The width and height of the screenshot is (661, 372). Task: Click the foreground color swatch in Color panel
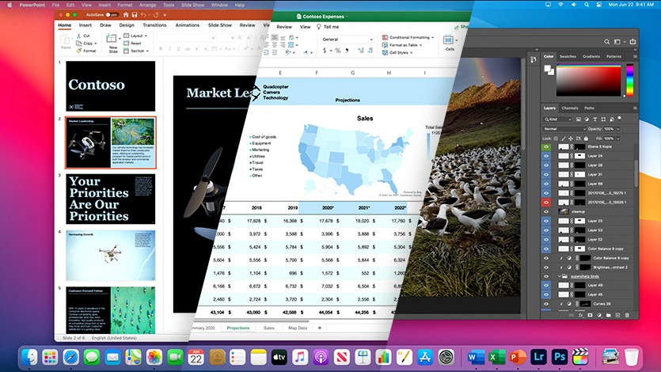(547, 68)
